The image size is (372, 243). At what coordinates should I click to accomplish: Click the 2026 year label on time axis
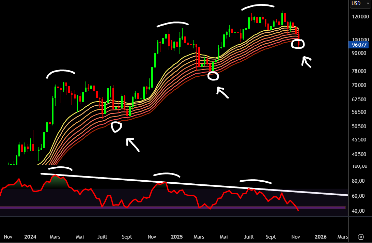pos(321,237)
